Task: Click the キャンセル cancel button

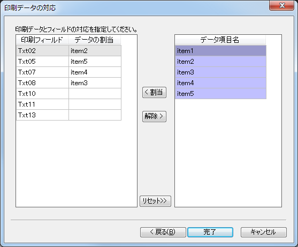Action: (x=264, y=232)
